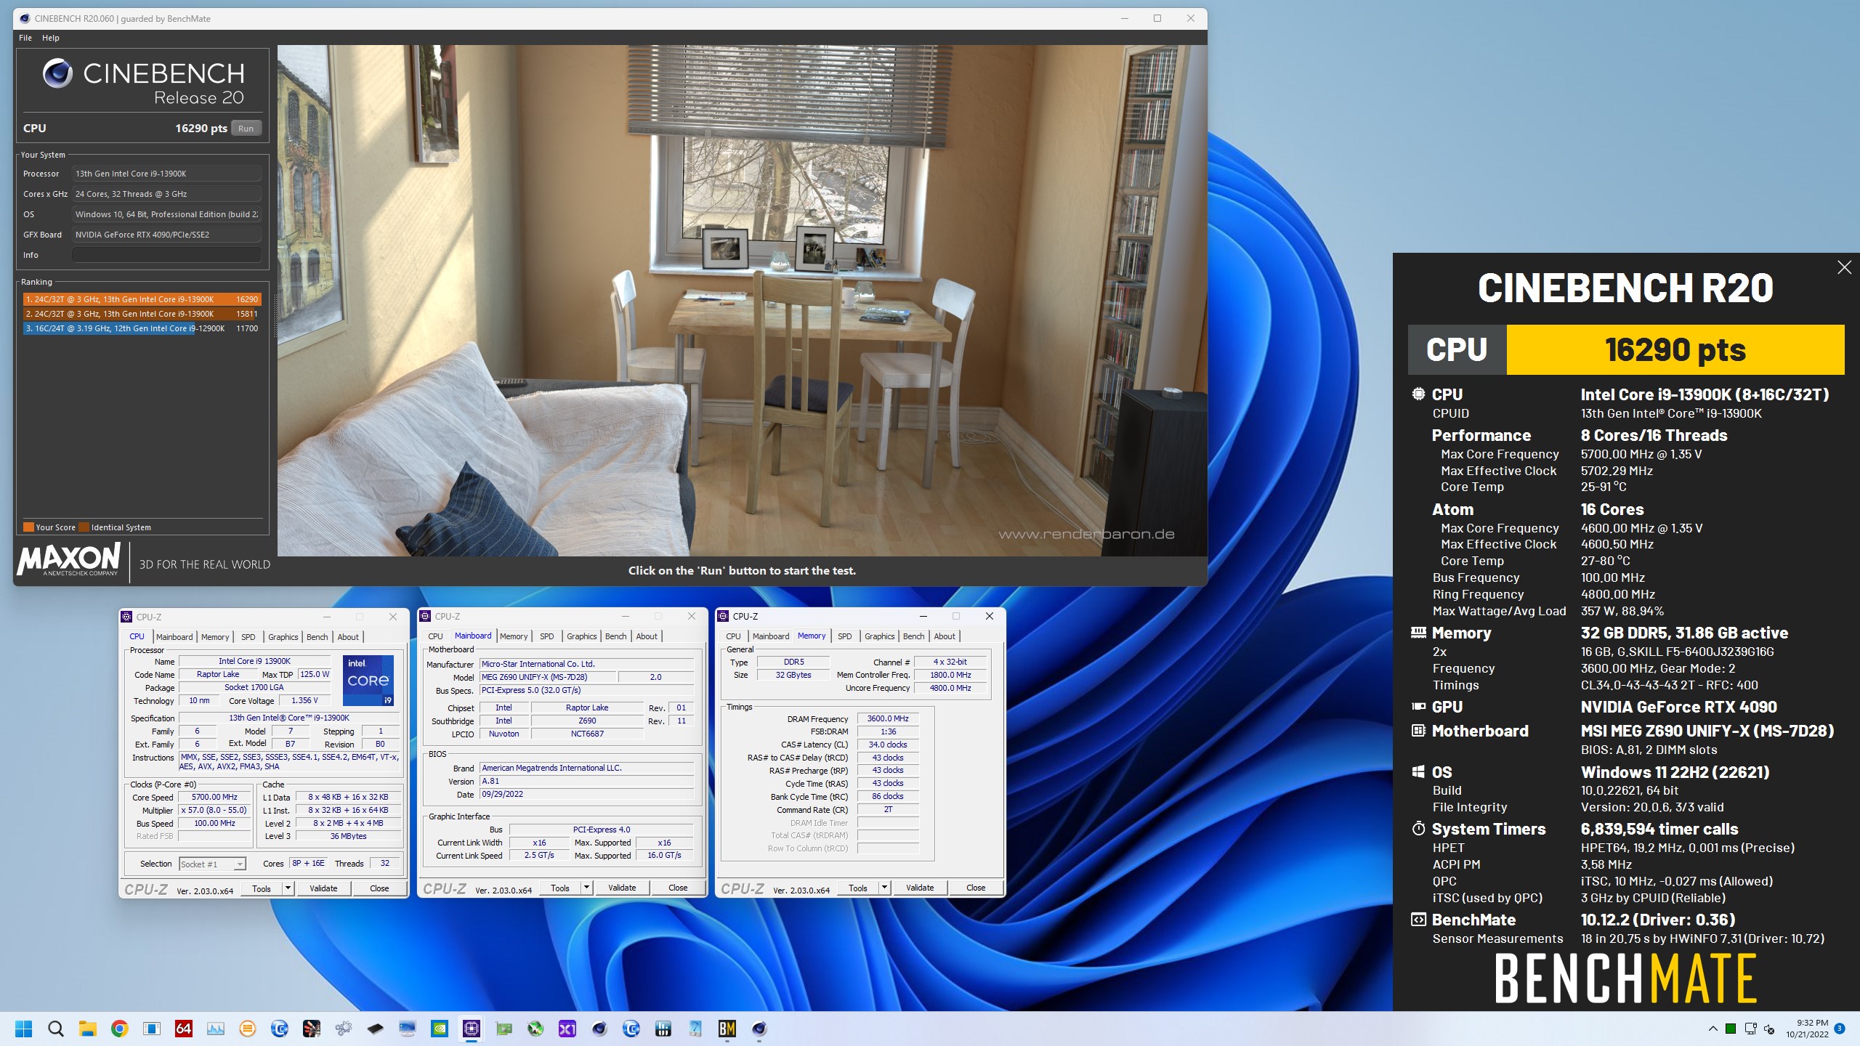Open the monitor display taskbar icon
The image size is (1860, 1046).
tap(407, 1029)
